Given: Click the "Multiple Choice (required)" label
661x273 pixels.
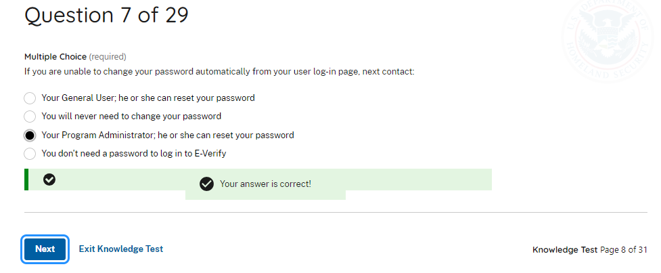Looking at the screenshot, I should pyautogui.click(x=75, y=57).
